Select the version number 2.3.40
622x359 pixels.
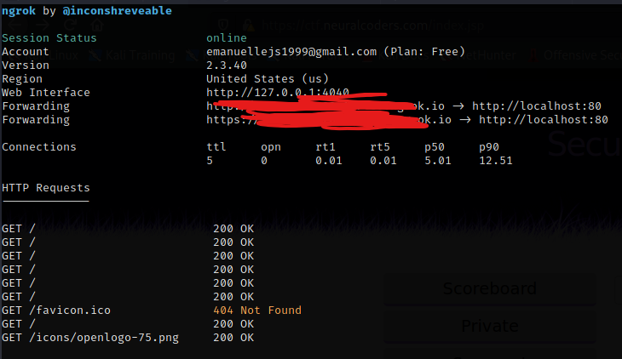point(227,66)
